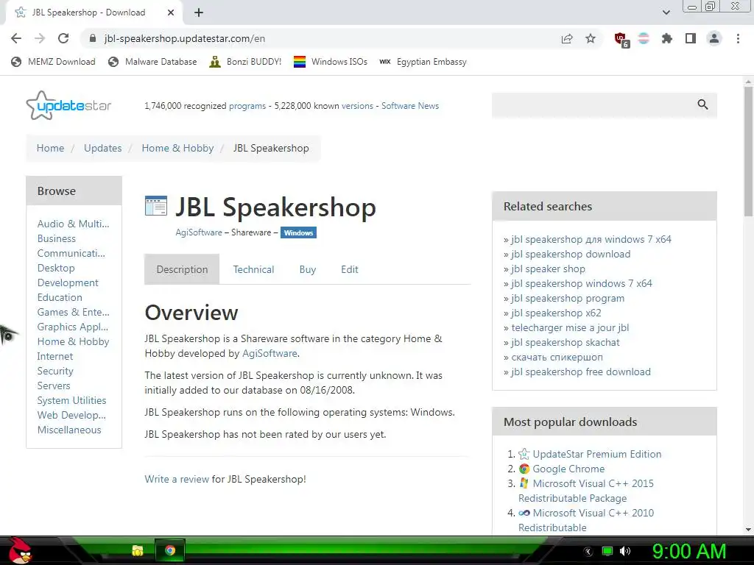Switch to the Technical tab
Screen dimensions: 754x565
[253, 269]
